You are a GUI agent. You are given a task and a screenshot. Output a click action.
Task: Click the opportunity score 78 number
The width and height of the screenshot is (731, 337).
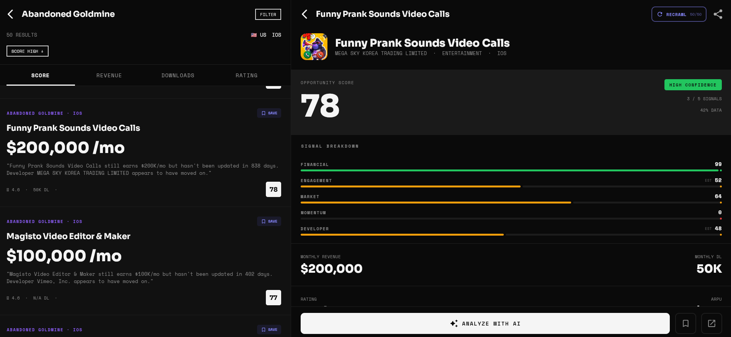pos(320,106)
